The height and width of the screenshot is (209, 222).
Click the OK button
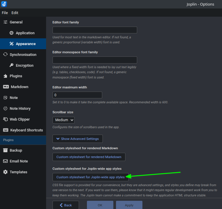pyautogui.click(x=100, y=205)
